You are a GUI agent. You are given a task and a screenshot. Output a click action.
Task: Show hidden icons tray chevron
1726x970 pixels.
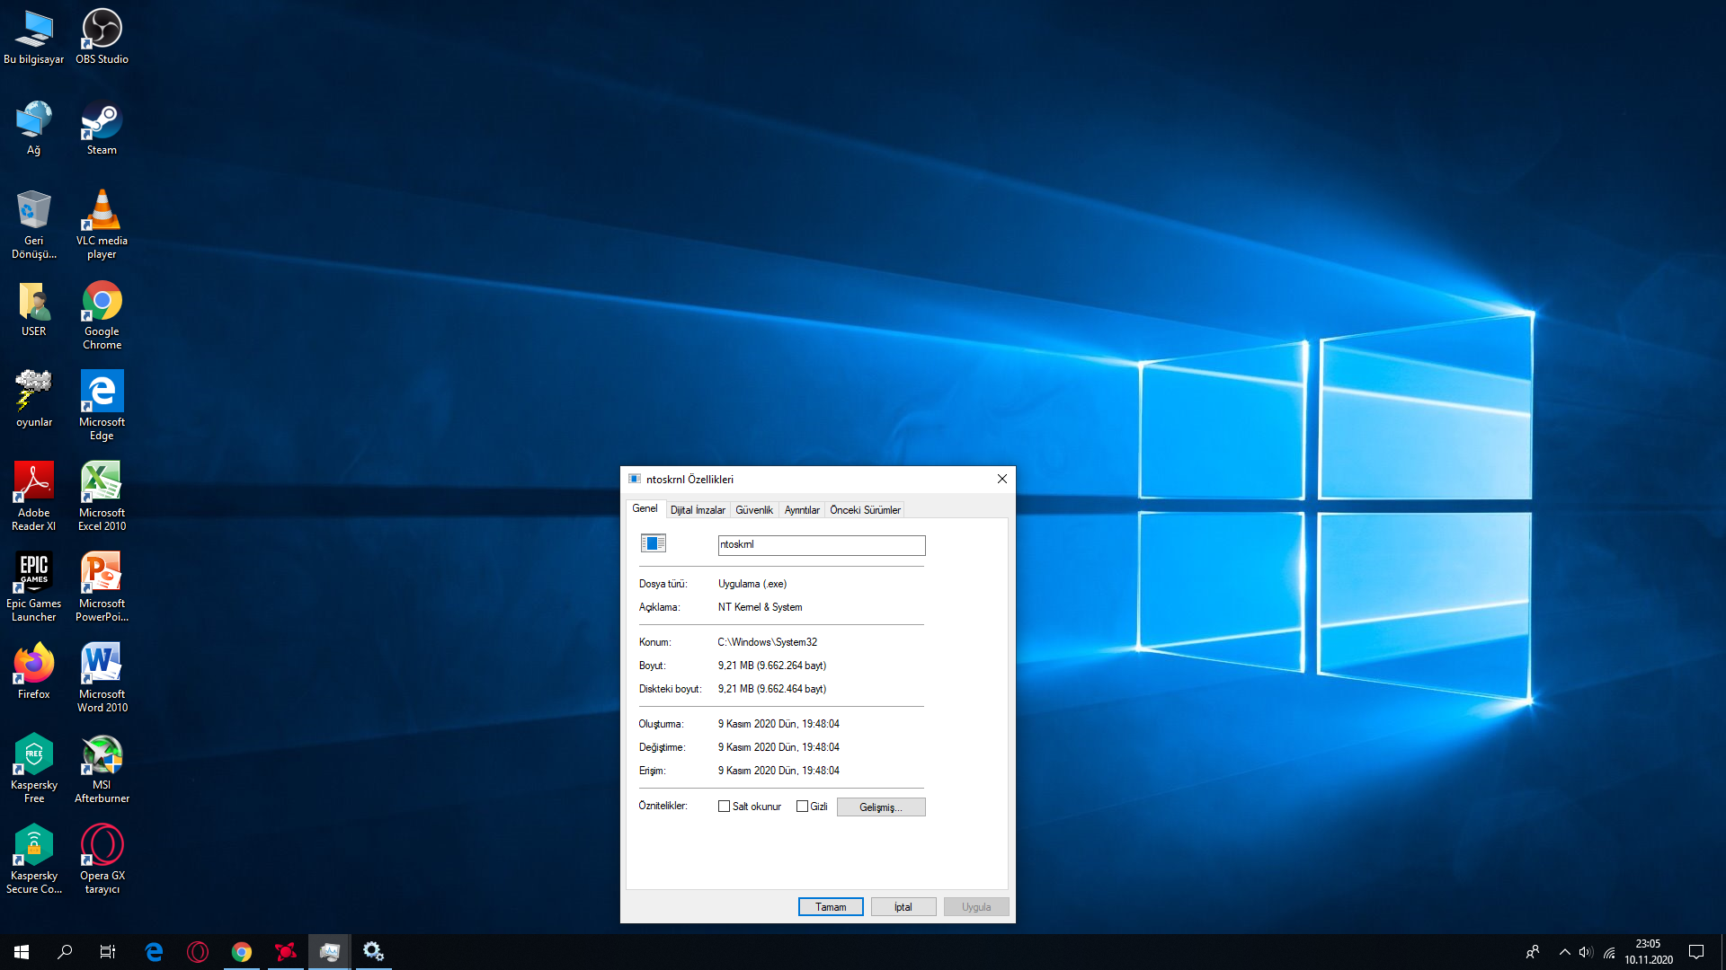click(1564, 952)
